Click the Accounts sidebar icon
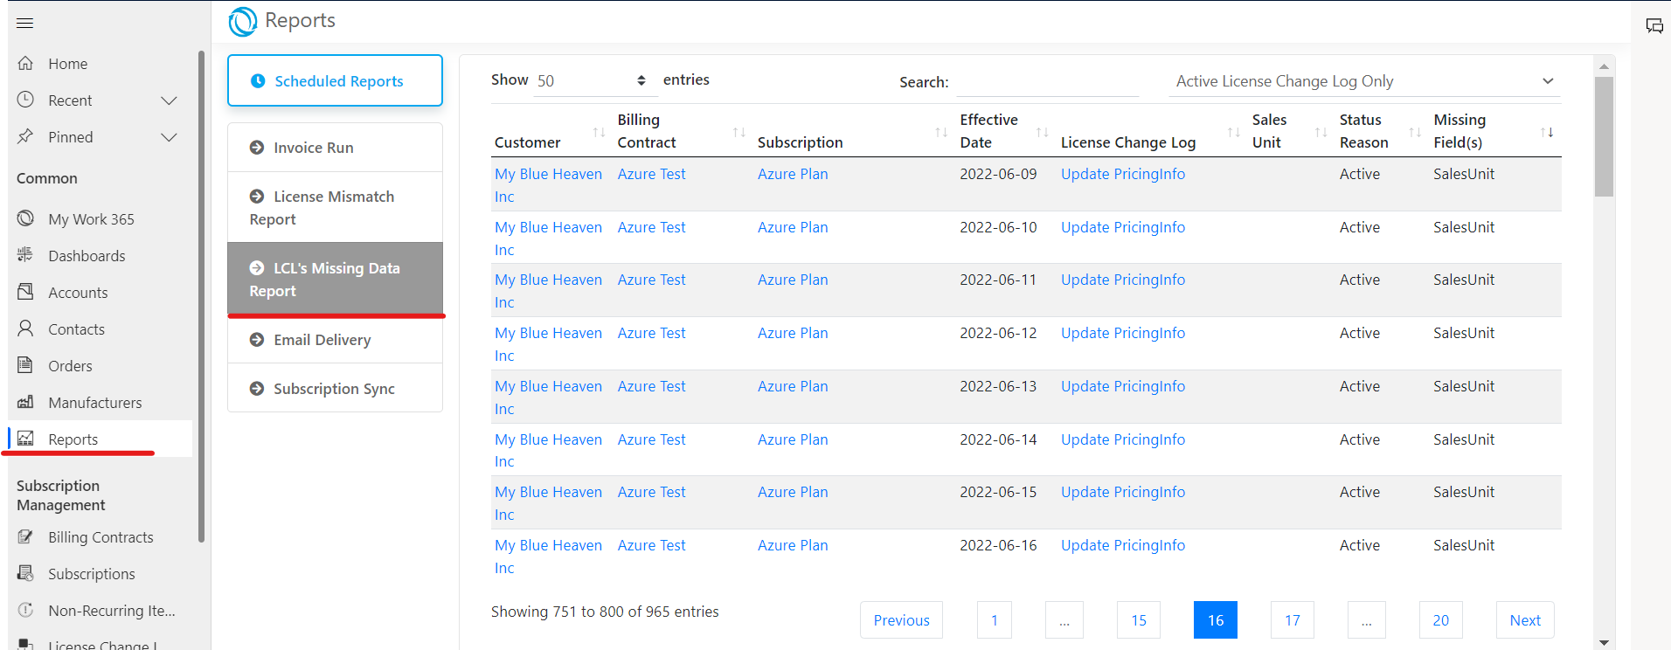This screenshot has height=650, width=1671. coord(25,292)
